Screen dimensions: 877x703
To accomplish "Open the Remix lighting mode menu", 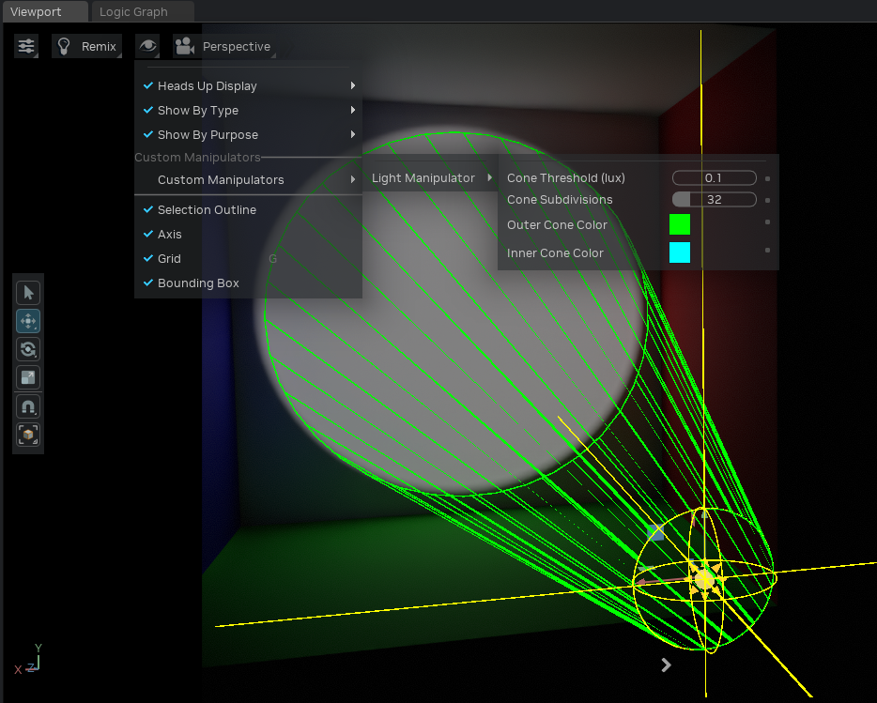I will pyautogui.click(x=86, y=46).
